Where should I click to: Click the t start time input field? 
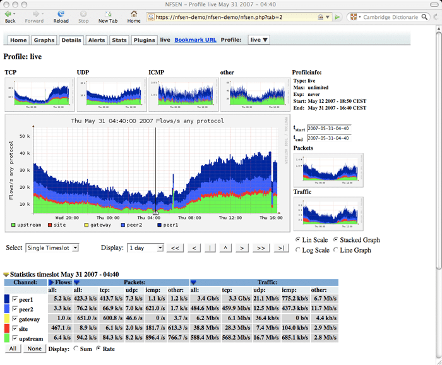click(x=329, y=128)
